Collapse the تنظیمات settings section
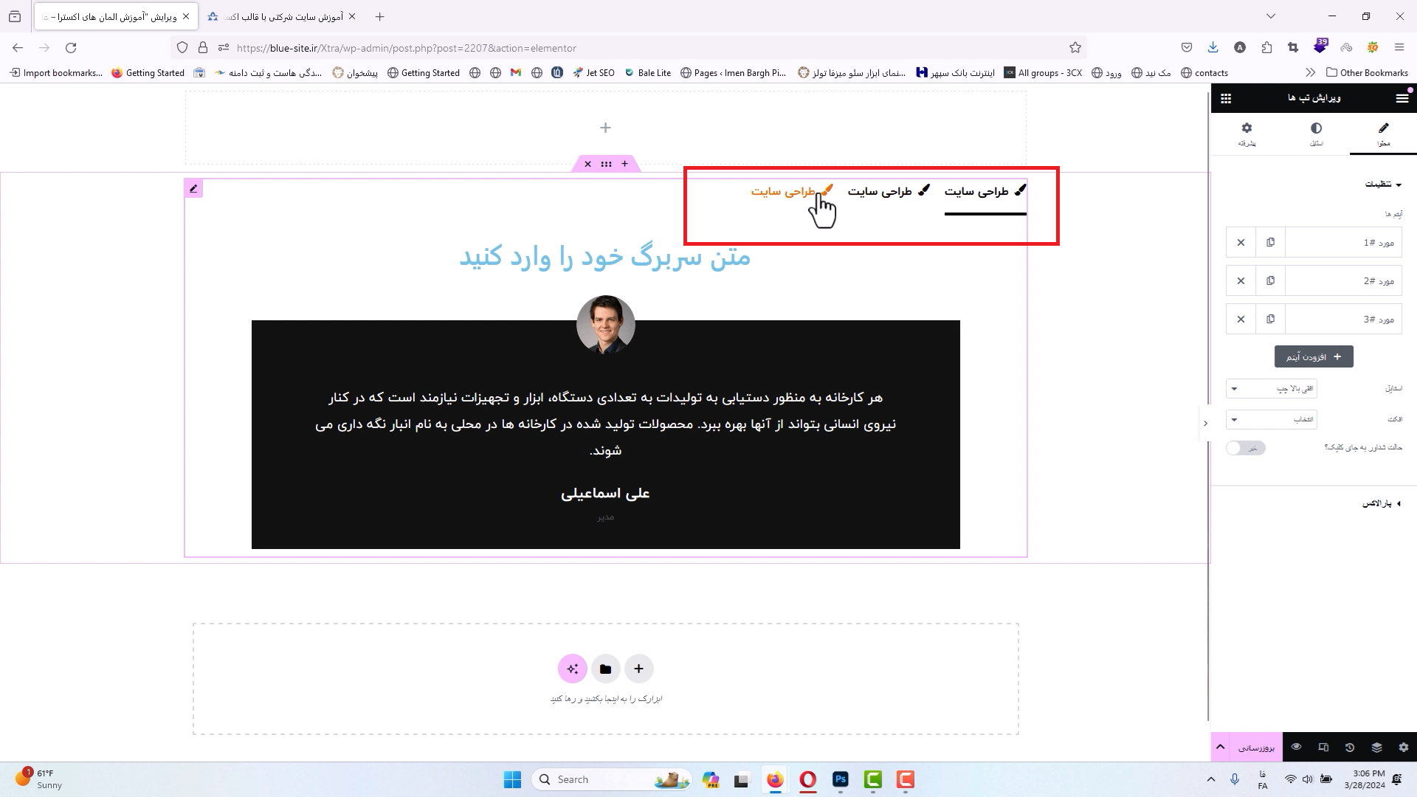The image size is (1417, 797). [1383, 184]
